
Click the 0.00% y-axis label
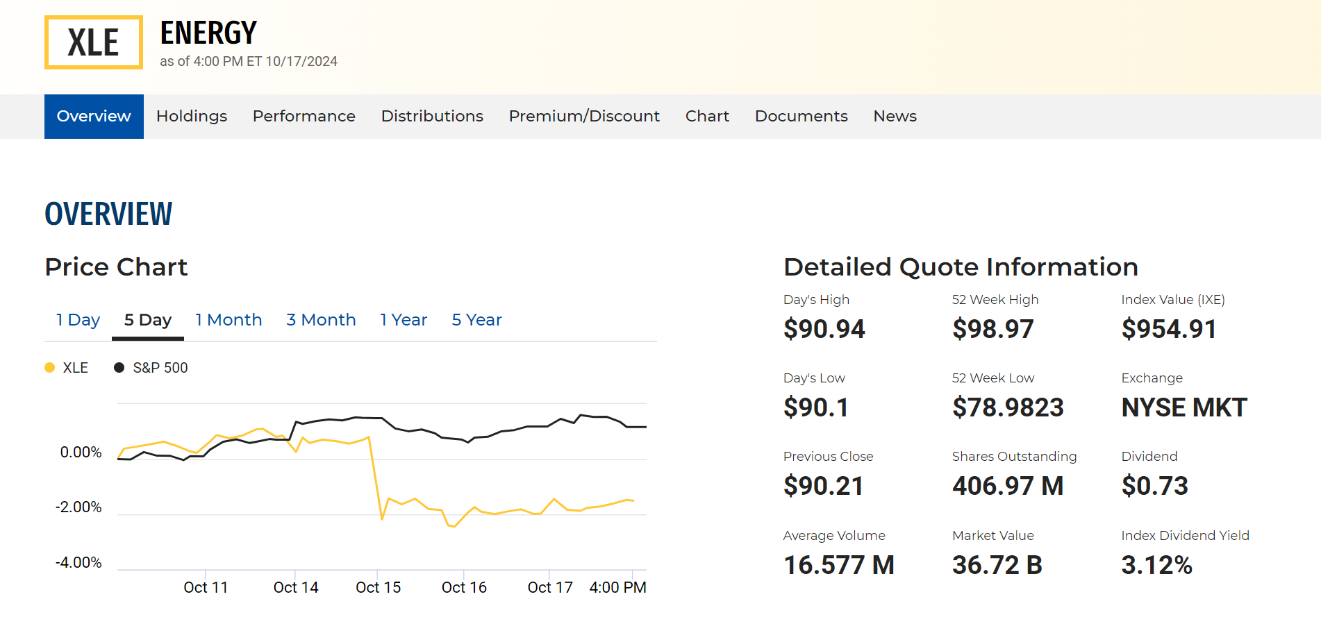click(81, 453)
